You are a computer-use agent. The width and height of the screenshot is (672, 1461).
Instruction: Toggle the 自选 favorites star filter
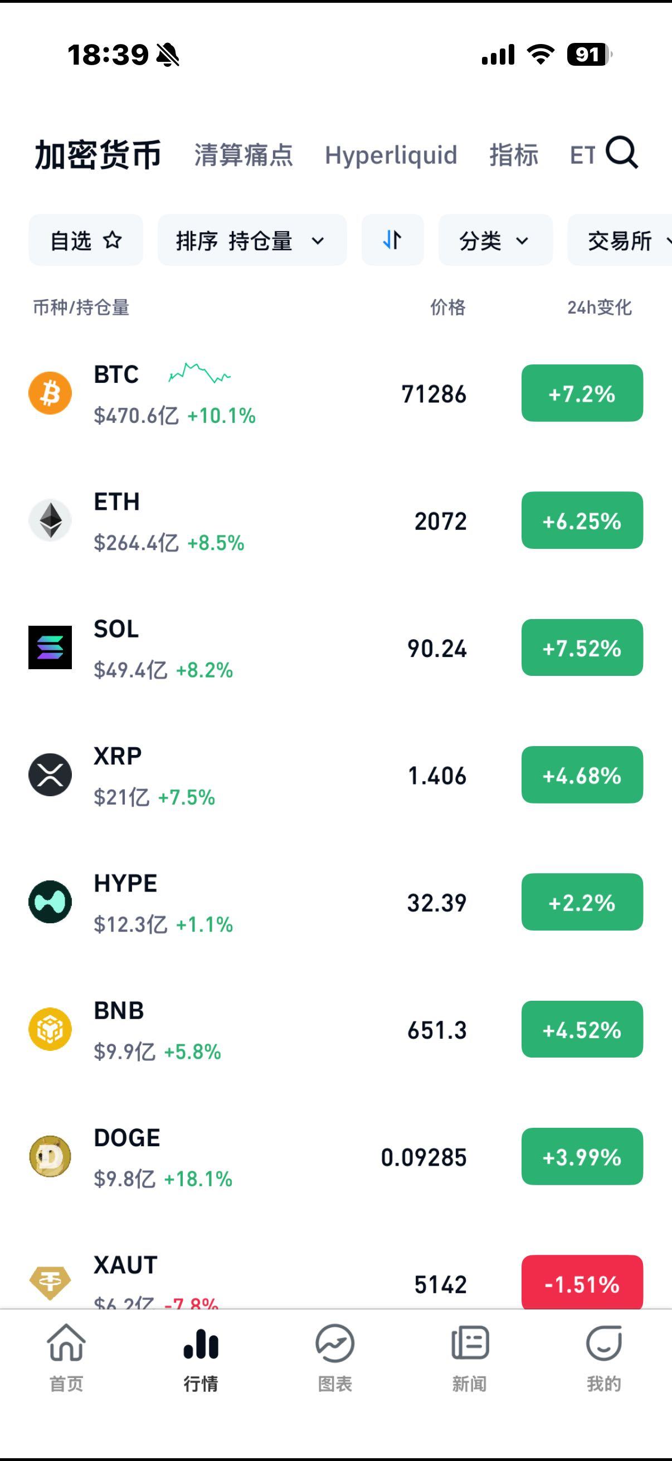(86, 241)
